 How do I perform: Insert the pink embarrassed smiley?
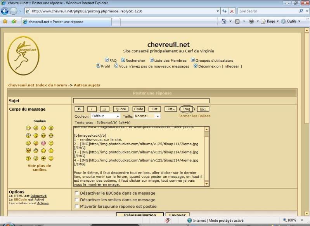(43, 143)
